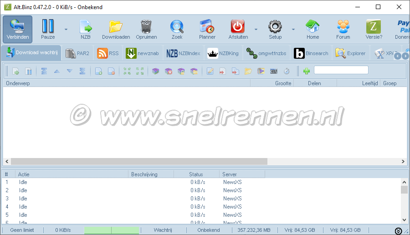
Task: Click the single page with red arrow icon
Action: [x=222, y=71]
